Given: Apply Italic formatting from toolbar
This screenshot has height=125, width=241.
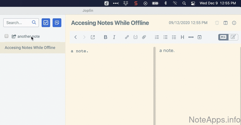Looking at the screenshot, I should click(x=114, y=37).
